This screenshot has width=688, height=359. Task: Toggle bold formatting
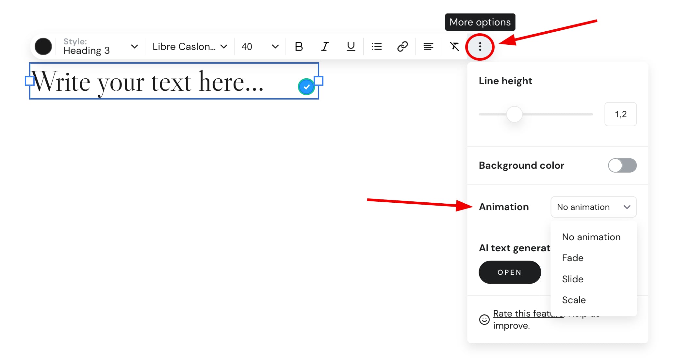tap(298, 46)
